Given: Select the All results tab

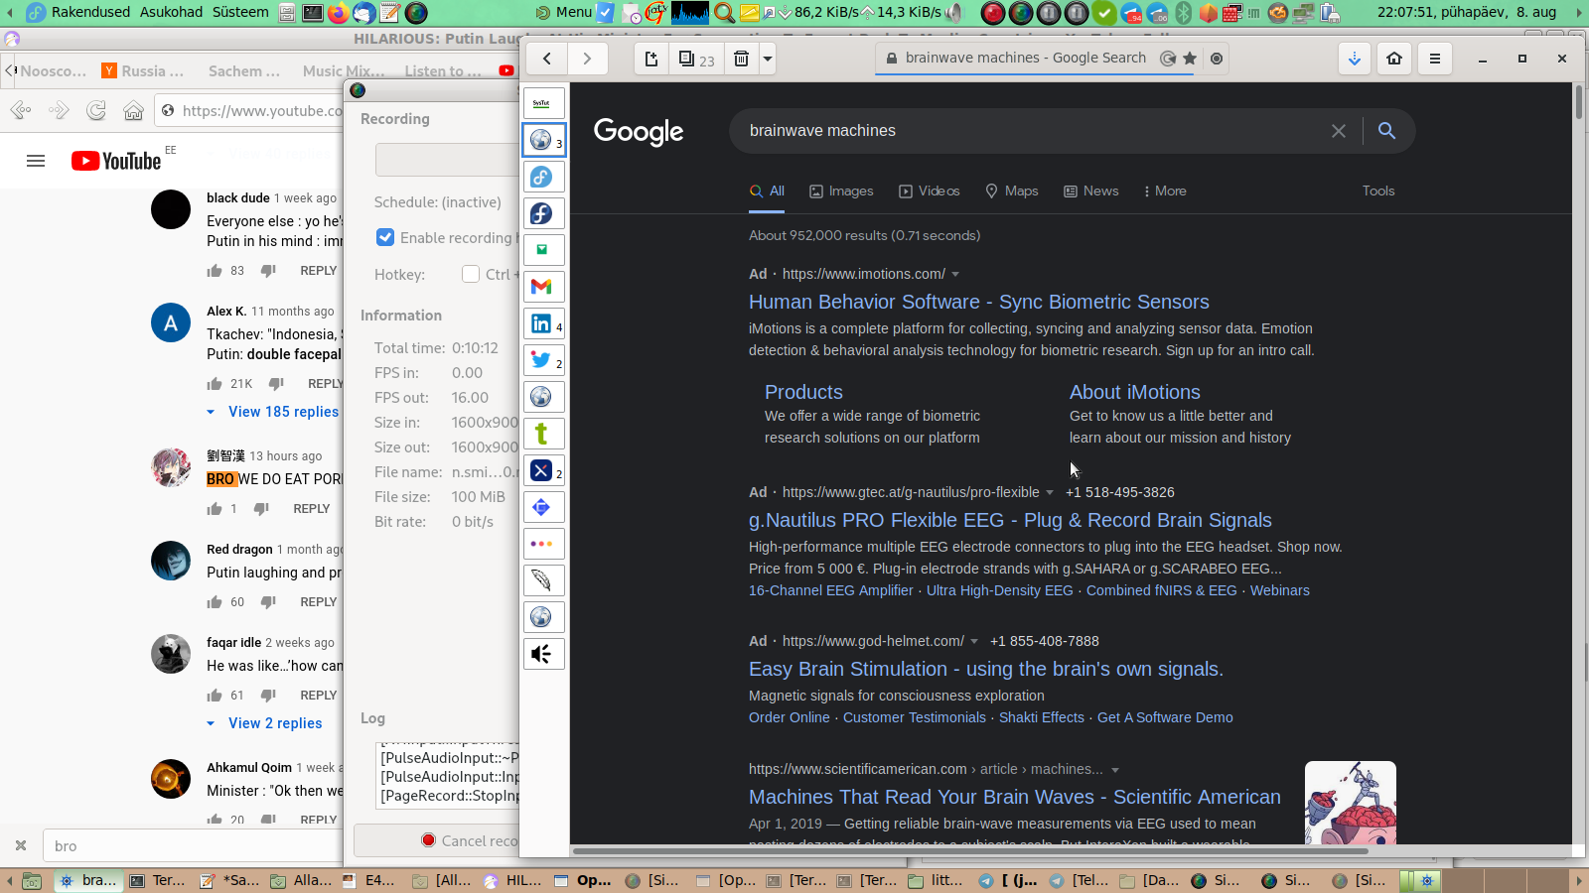Looking at the screenshot, I should point(767,191).
